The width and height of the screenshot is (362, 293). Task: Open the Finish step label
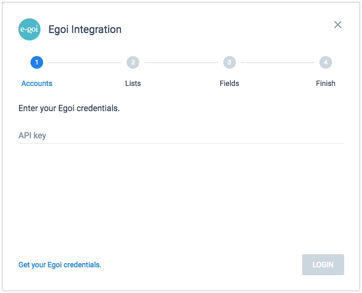click(326, 83)
